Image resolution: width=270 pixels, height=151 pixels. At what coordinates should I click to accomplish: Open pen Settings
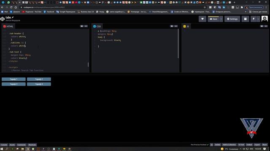[x=232, y=19]
